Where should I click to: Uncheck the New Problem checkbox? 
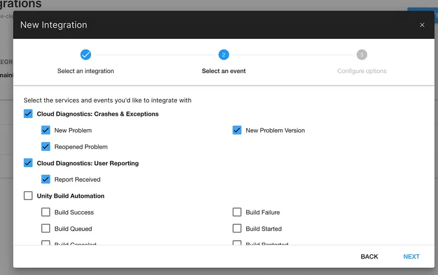pyautogui.click(x=46, y=130)
